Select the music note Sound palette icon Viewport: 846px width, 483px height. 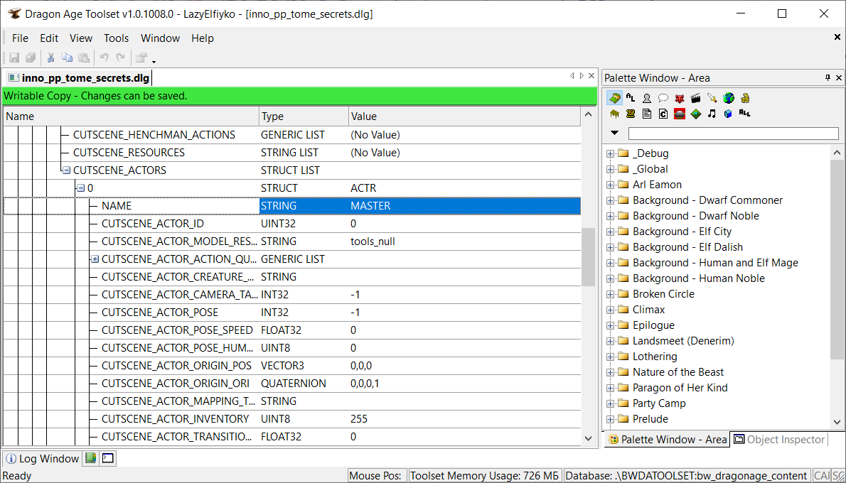712,114
